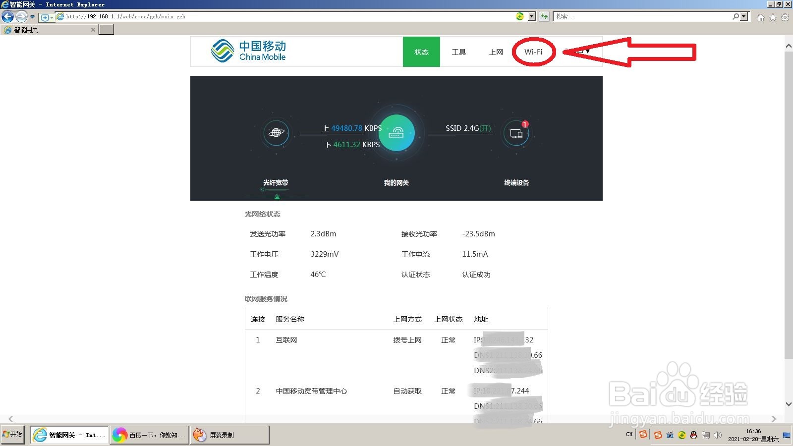Go back with the IE back arrow

tap(7, 17)
